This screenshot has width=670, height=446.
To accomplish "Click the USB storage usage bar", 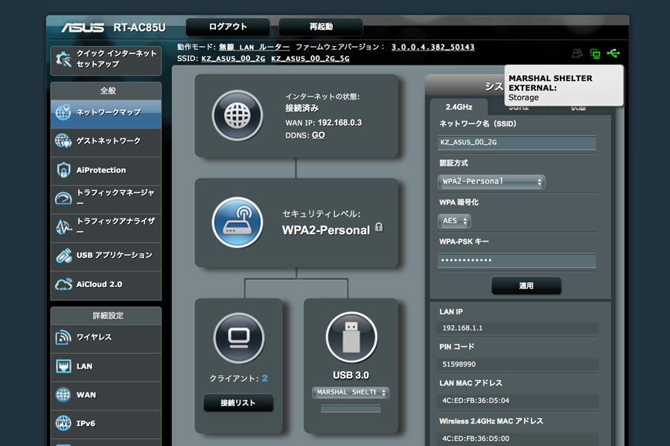I will pos(351,409).
